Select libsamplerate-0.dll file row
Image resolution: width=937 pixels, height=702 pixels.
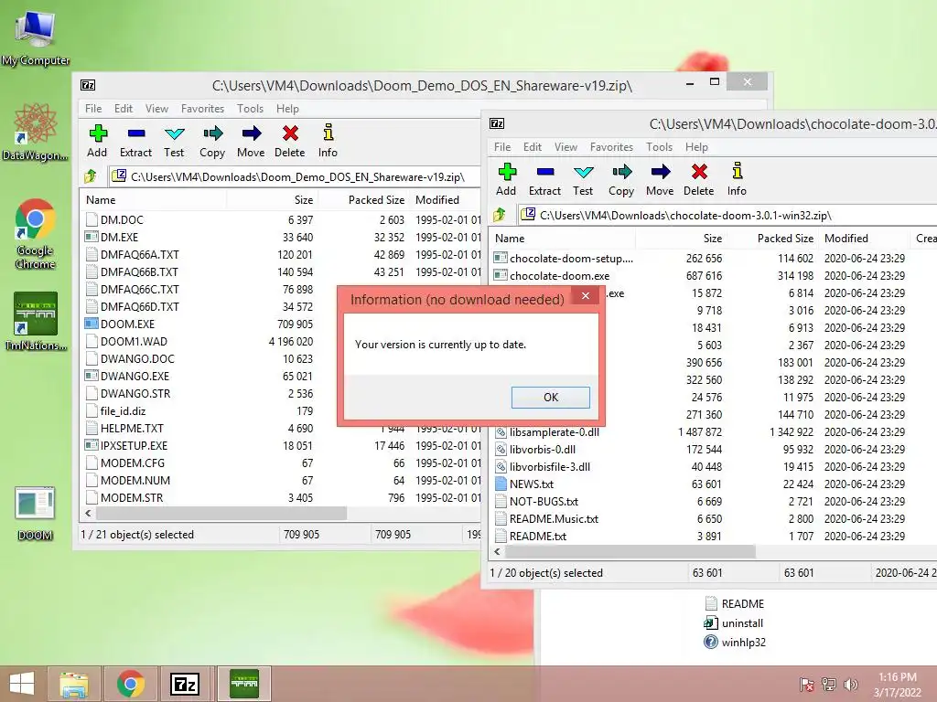714,431
